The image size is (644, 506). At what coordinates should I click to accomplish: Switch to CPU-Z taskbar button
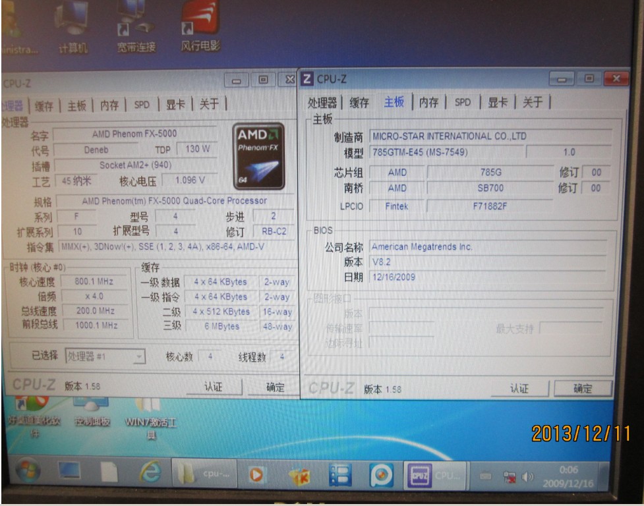[x=435, y=476]
